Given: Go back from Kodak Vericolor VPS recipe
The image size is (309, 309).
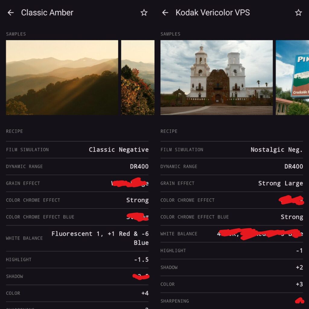Looking at the screenshot, I should click(165, 13).
